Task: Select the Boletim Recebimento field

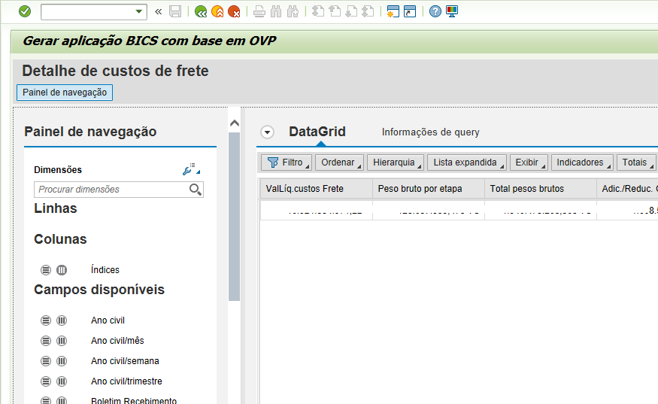Action: pyautogui.click(x=134, y=400)
